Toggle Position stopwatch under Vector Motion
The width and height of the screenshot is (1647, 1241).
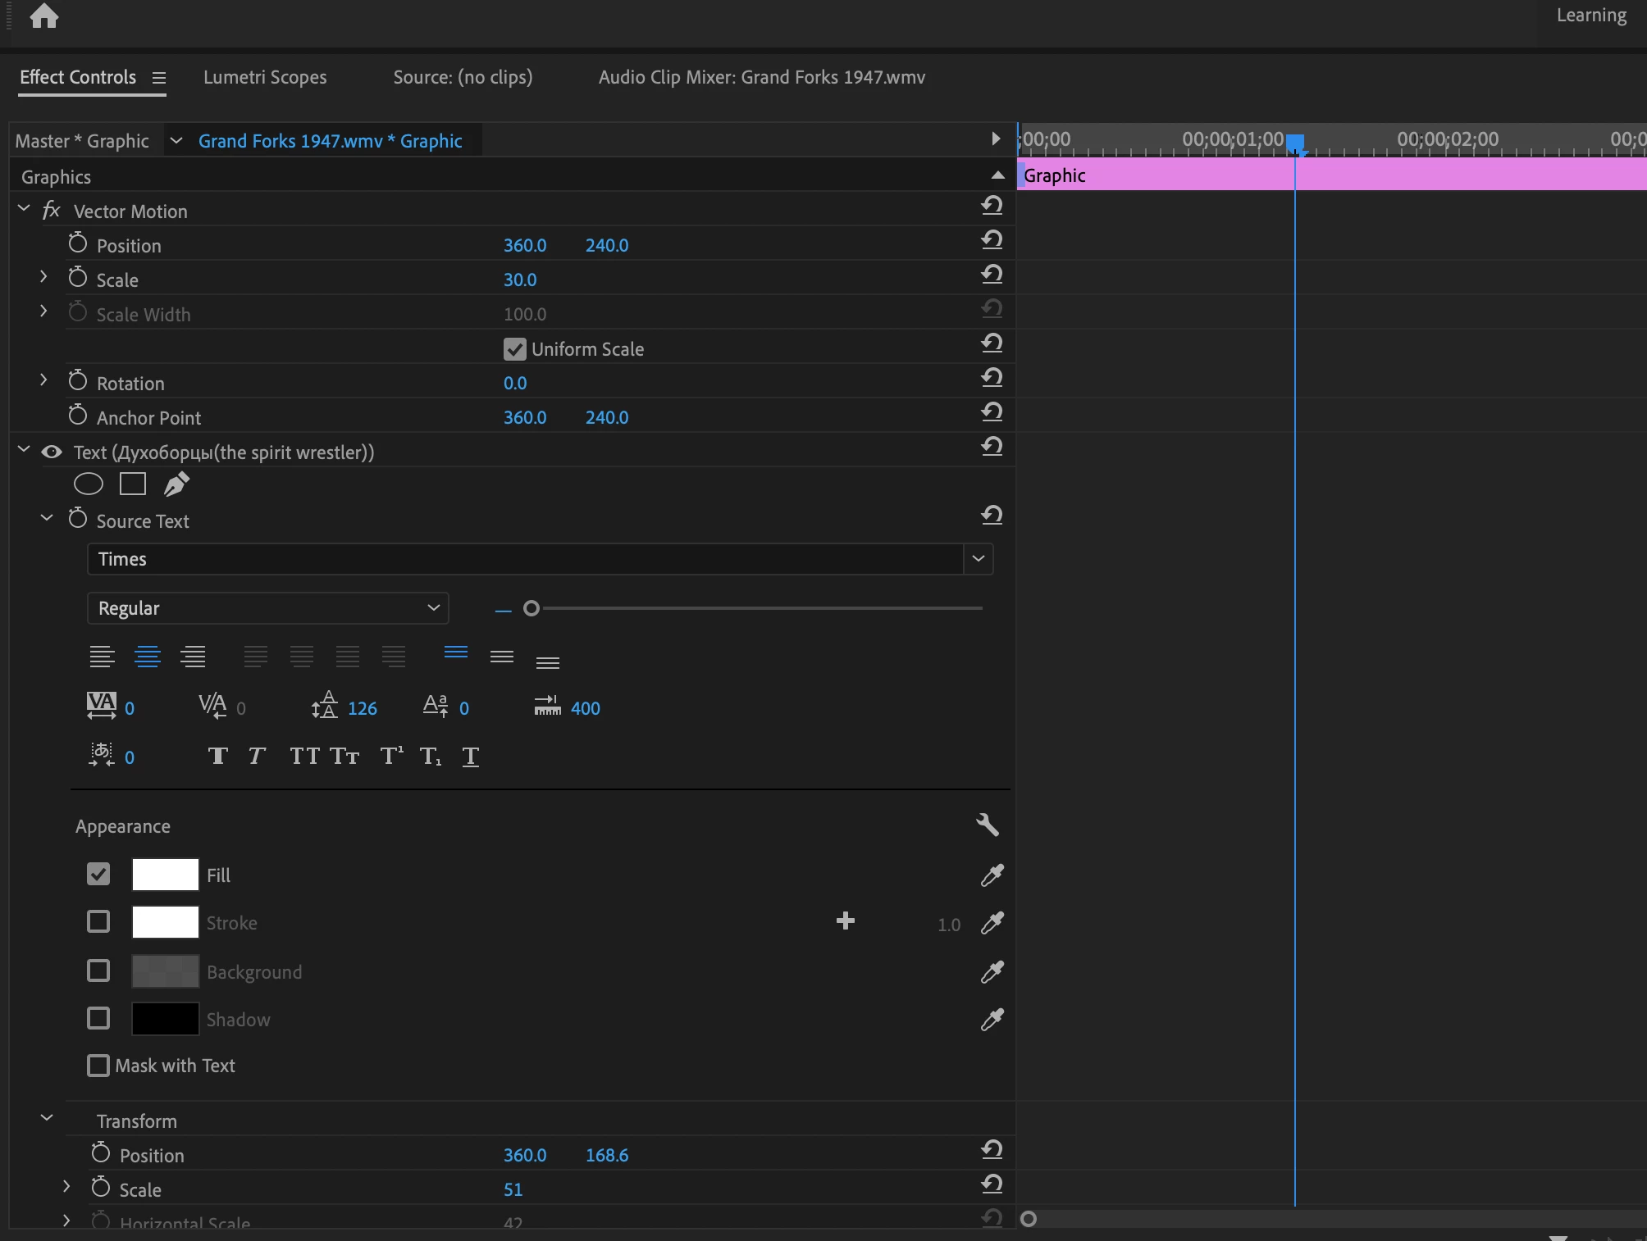coord(78,243)
